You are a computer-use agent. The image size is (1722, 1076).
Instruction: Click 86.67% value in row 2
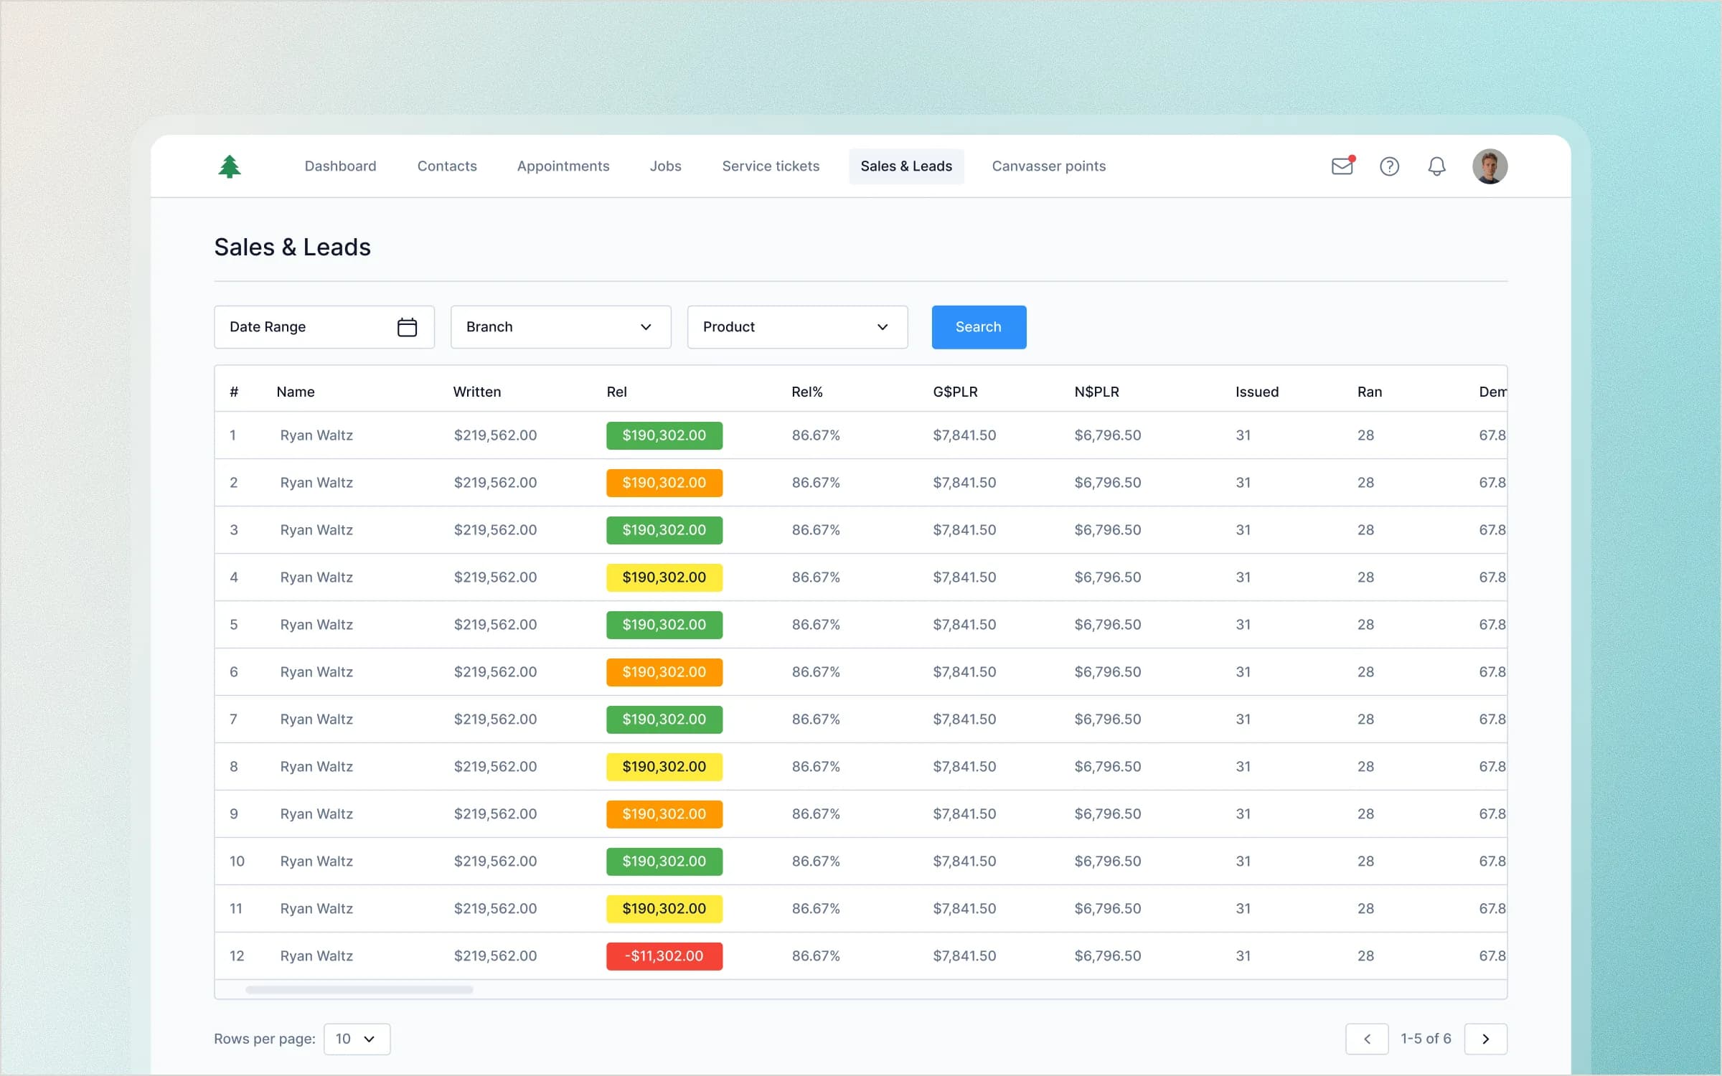pos(816,483)
